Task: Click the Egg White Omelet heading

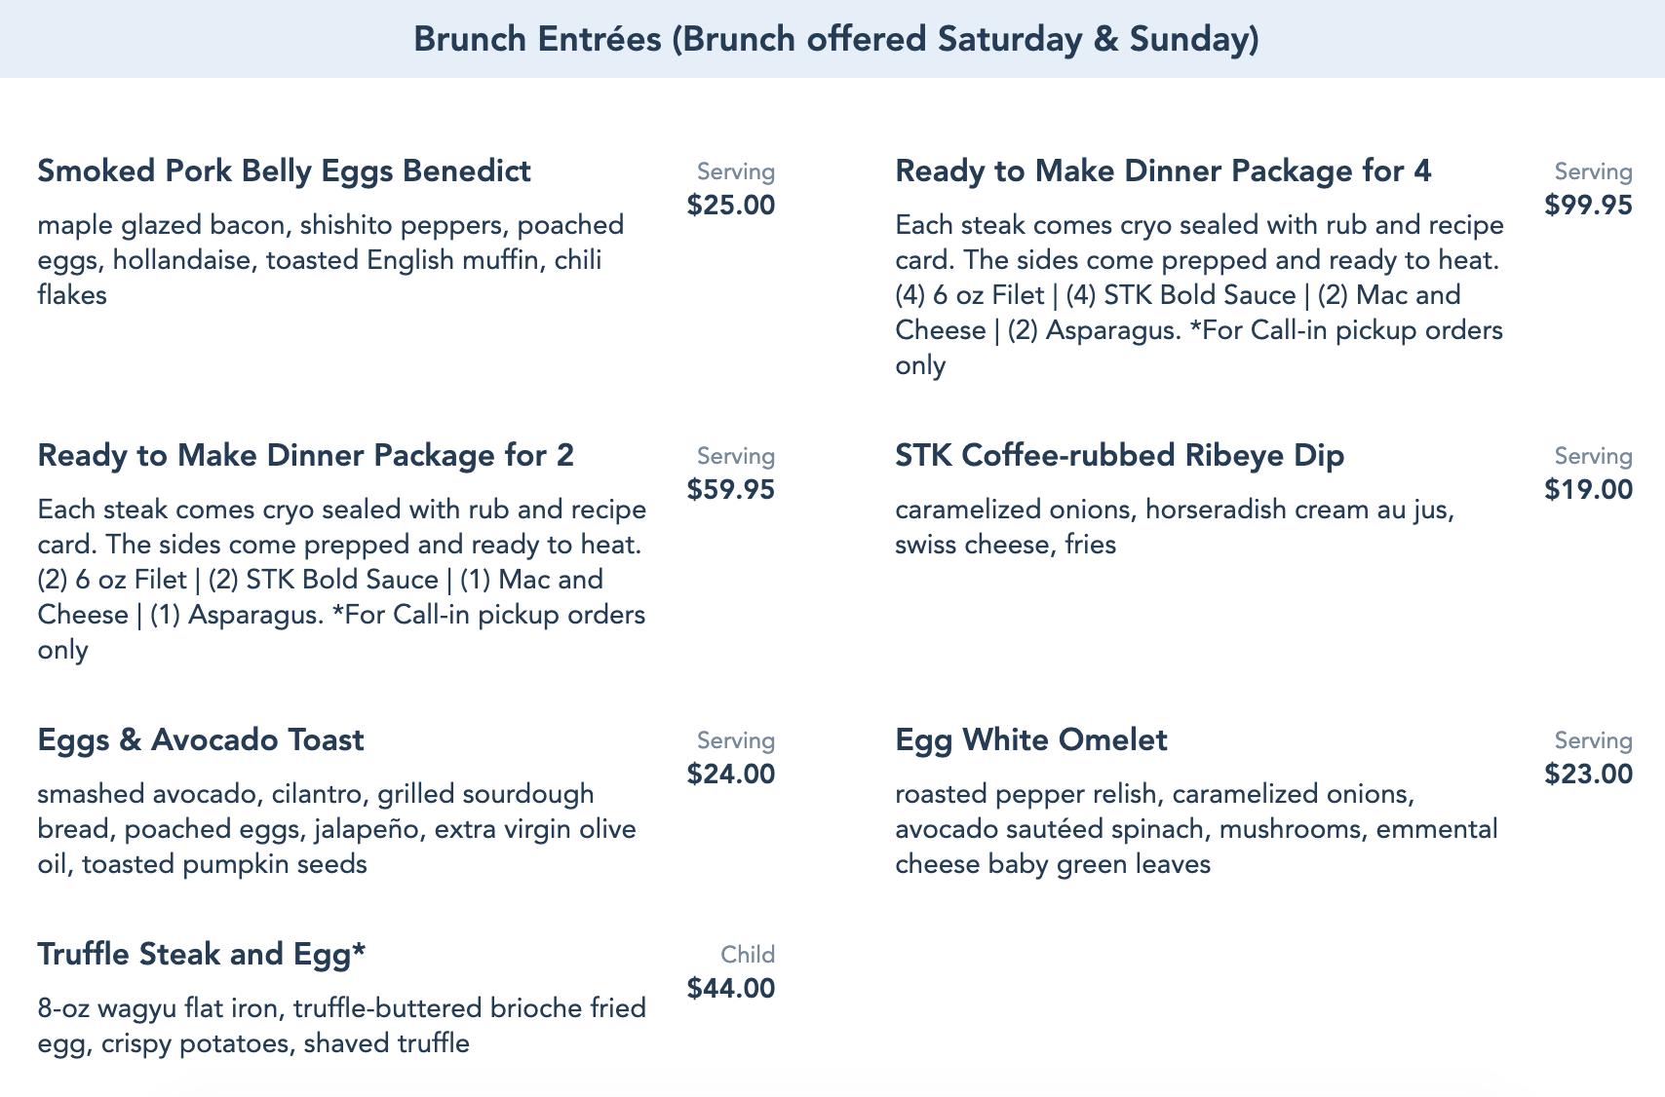Action: (1030, 740)
